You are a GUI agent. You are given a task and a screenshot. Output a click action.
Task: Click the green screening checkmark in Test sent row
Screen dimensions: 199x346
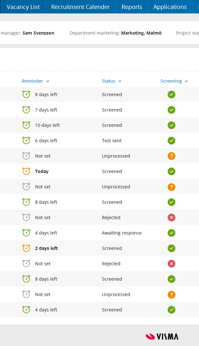click(171, 141)
